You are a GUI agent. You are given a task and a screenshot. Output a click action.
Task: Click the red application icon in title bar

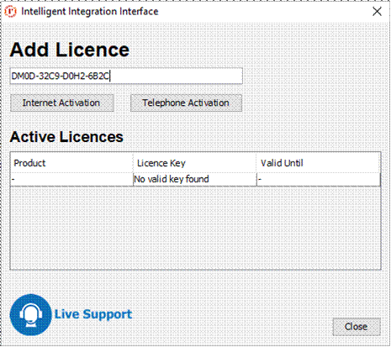point(11,12)
